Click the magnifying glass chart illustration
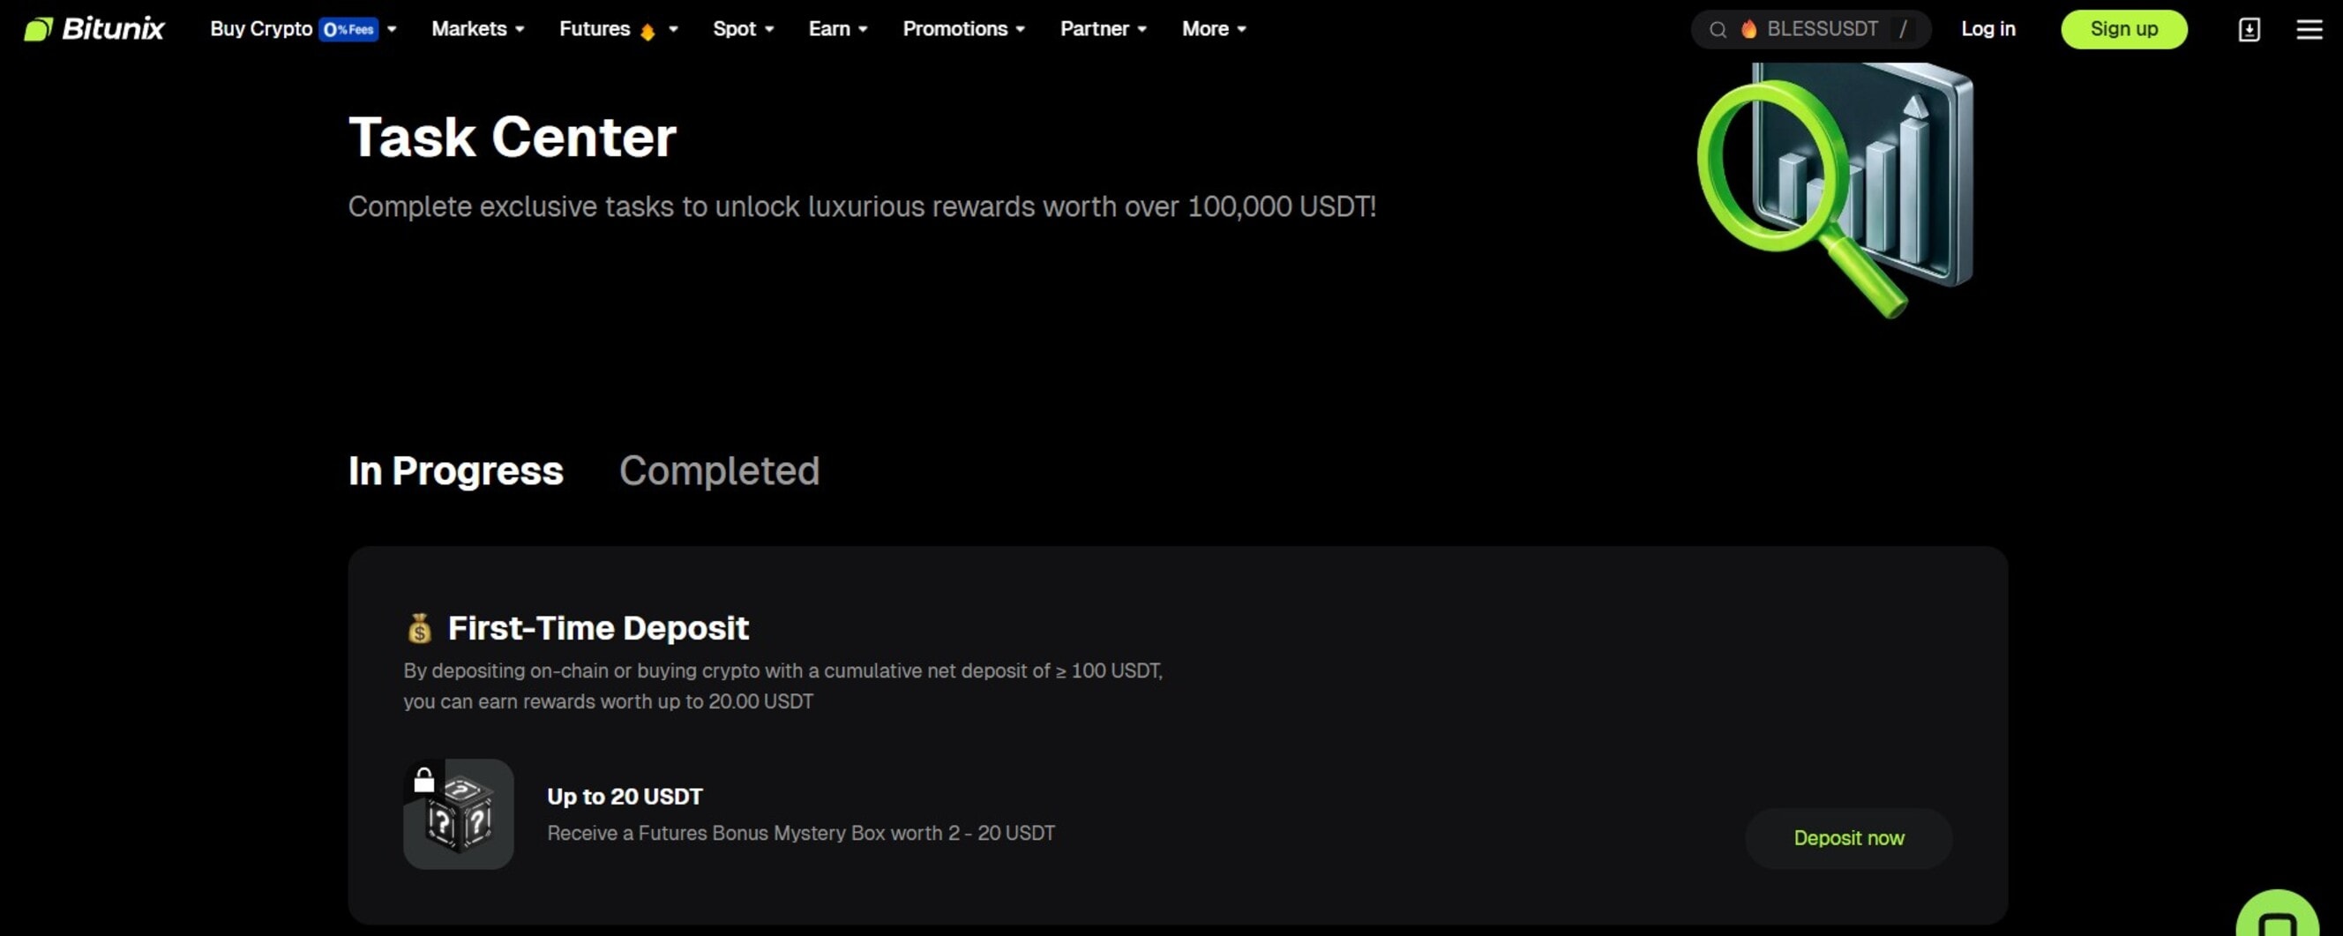The width and height of the screenshot is (2343, 936). point(1835,188)
